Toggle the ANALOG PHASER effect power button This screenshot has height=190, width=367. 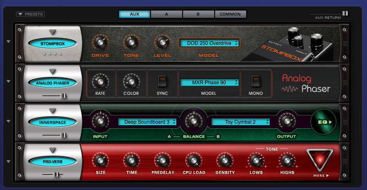[53, 83]
